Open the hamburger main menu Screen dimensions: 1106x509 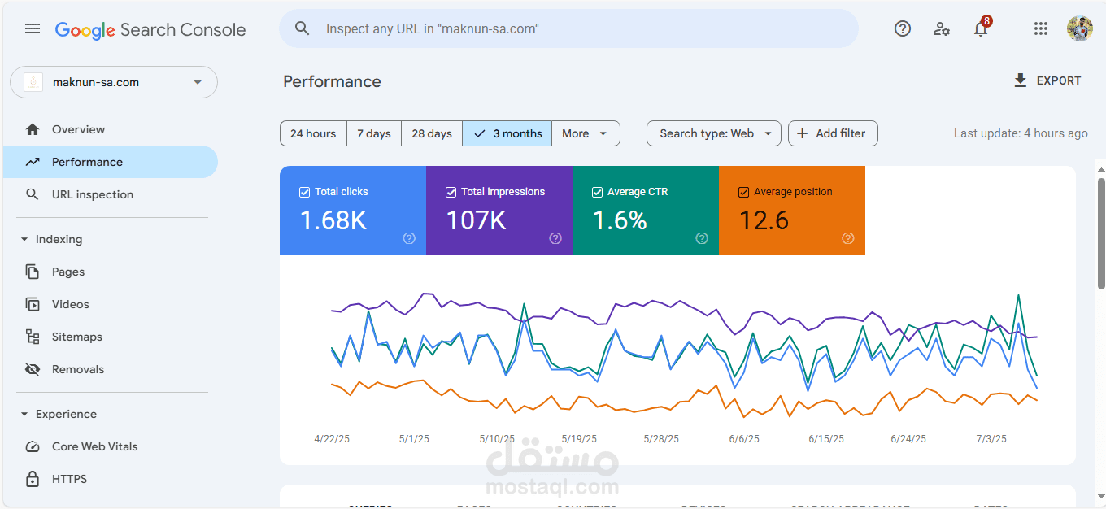tap(33, 29)
